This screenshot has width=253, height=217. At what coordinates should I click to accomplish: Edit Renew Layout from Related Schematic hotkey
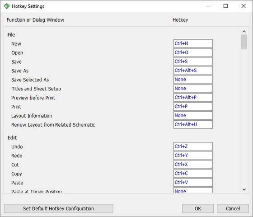click(x=193, y=124)
